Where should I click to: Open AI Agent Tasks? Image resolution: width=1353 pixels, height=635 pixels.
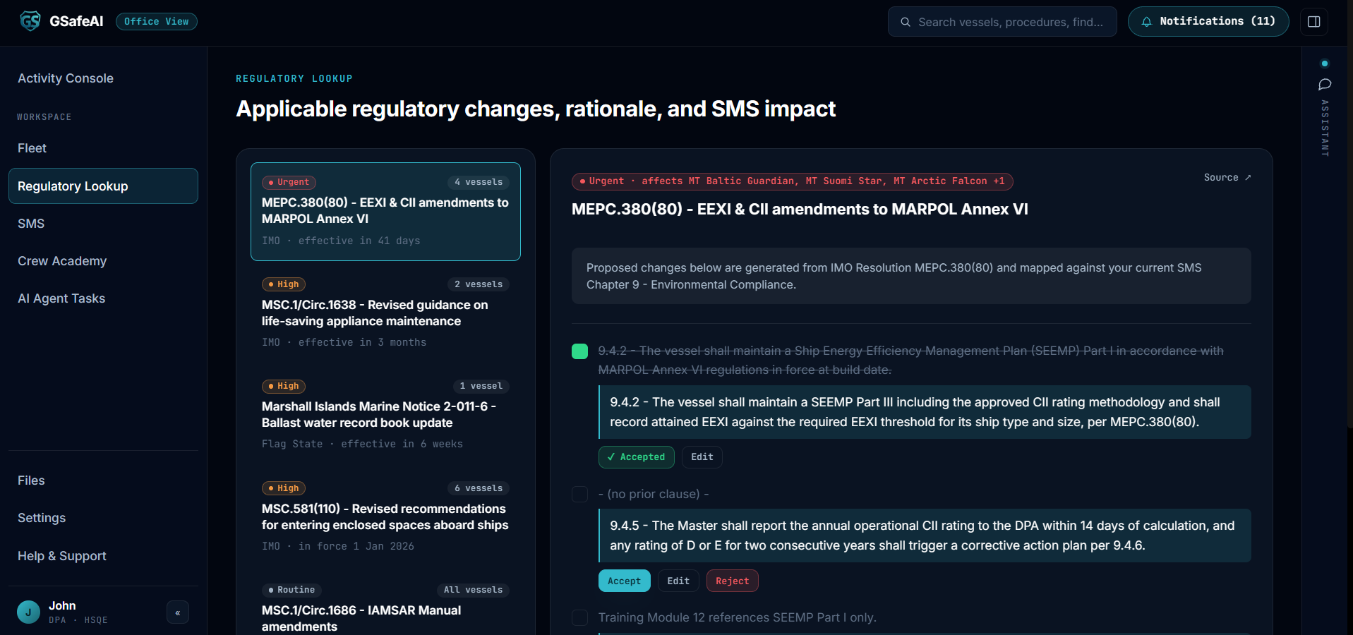tap(103, 298)
